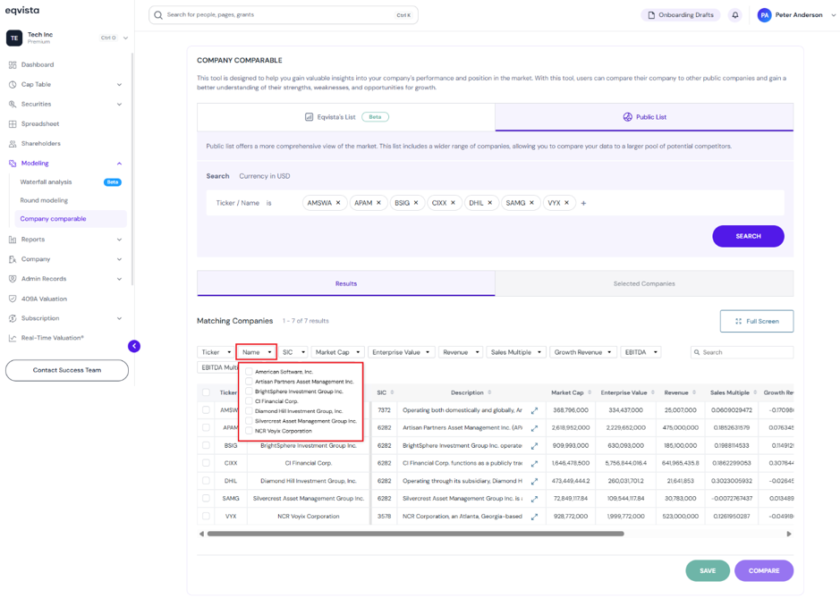Screen dimensions: 840x598
Task: Open Onboarding Drafts
Action: click(681, 15)
